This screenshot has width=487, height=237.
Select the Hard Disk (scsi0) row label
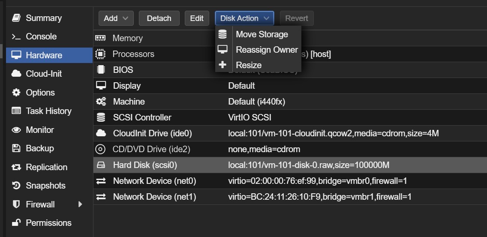click(145, 165)
